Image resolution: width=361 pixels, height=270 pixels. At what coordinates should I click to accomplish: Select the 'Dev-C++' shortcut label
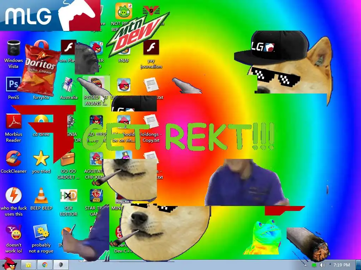[124, 251]
